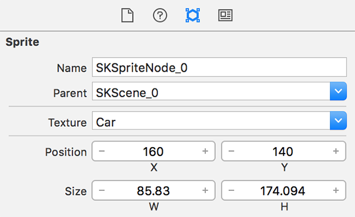Open the File inspector tab
Screen dimensions: 355x217
point(127,15)
